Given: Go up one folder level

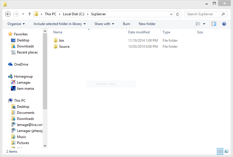Looking at the screenshot, I should pos(29,14).
